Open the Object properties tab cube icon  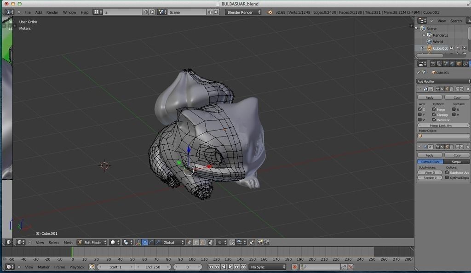(459, 63)
